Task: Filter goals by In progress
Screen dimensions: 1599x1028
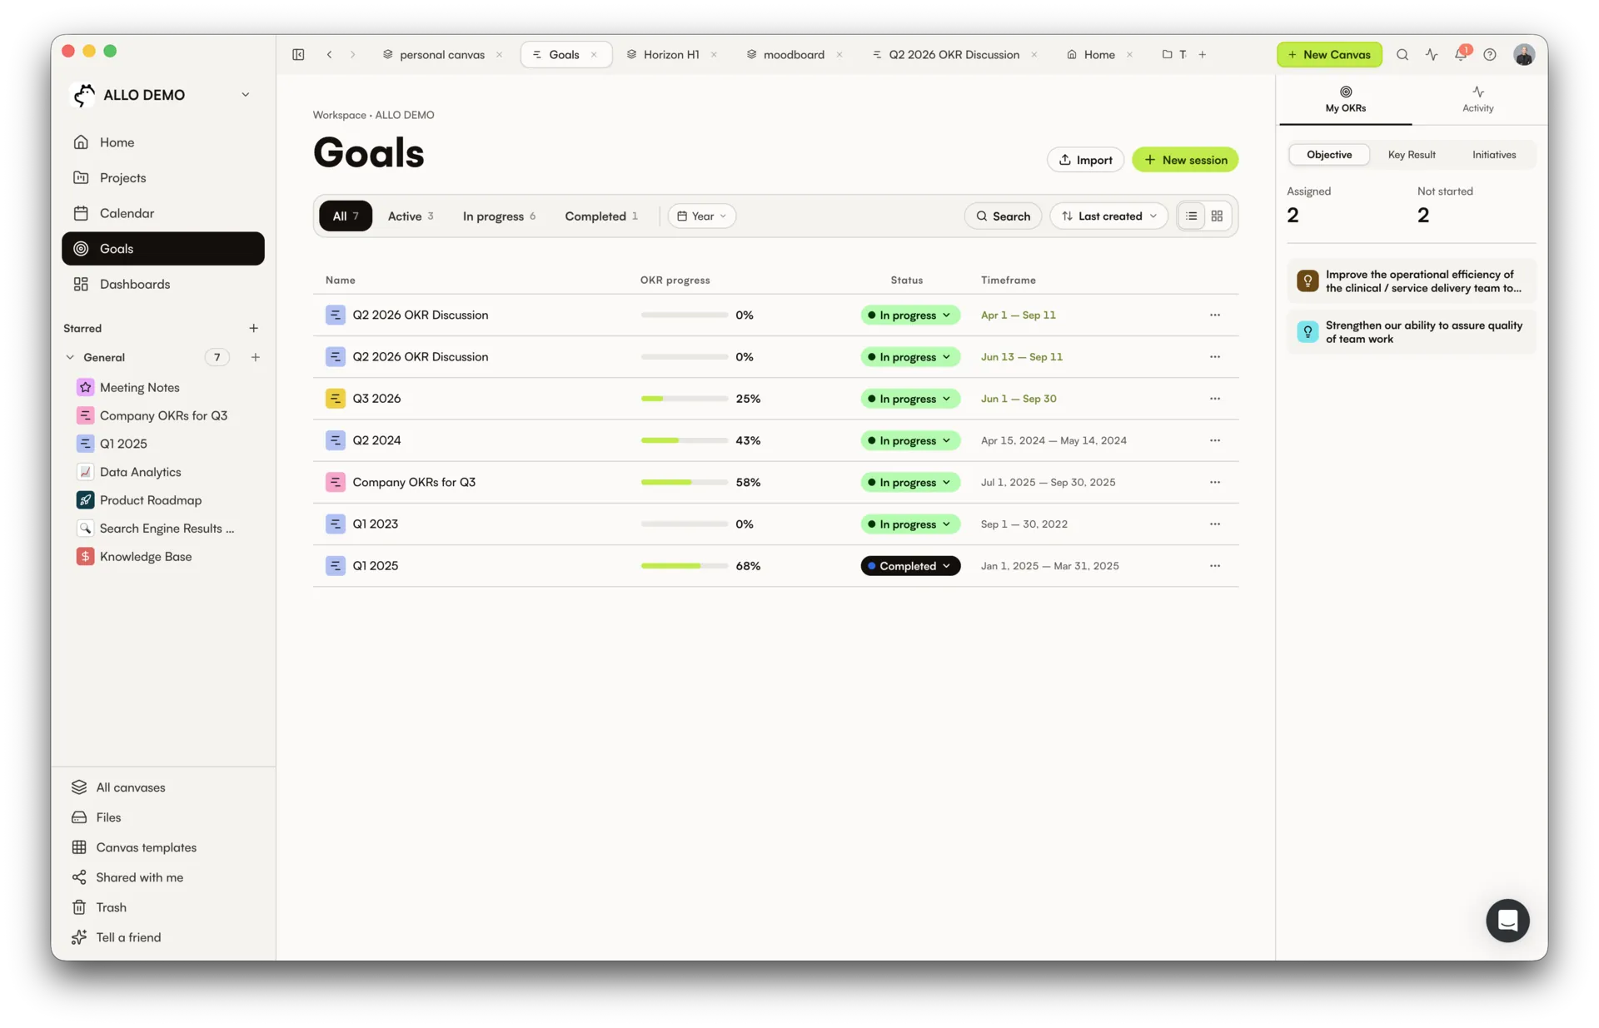Action: pyautogui.click(x=499, y=216)
